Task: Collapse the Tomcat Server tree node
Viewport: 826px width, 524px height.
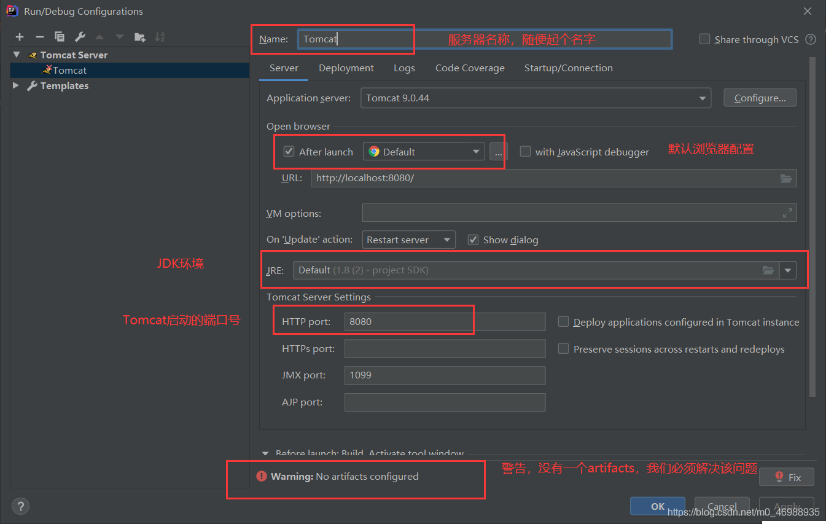Action: coord(17,55)
